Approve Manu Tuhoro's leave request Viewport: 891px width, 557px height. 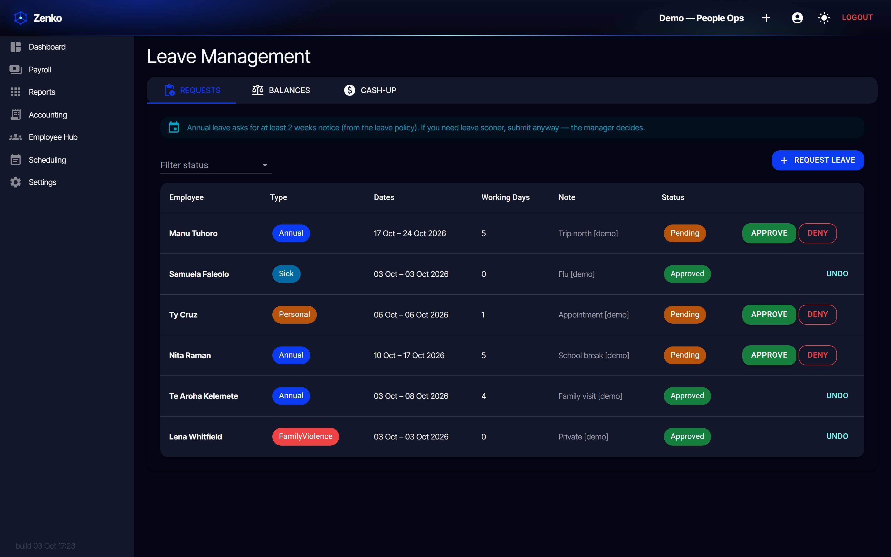pos(769,233)
